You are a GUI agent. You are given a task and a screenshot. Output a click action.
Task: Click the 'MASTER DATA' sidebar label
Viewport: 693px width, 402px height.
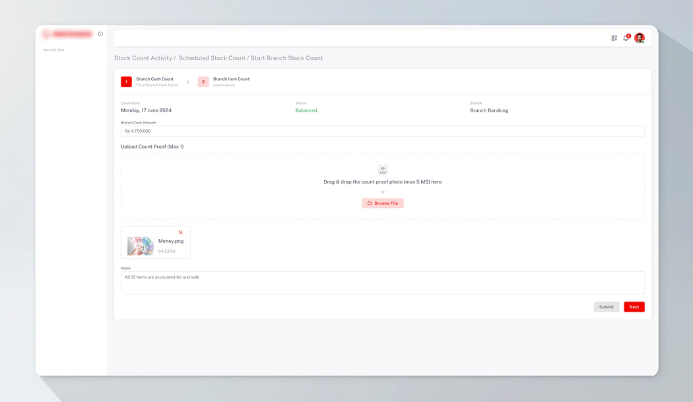coord(54,50)
